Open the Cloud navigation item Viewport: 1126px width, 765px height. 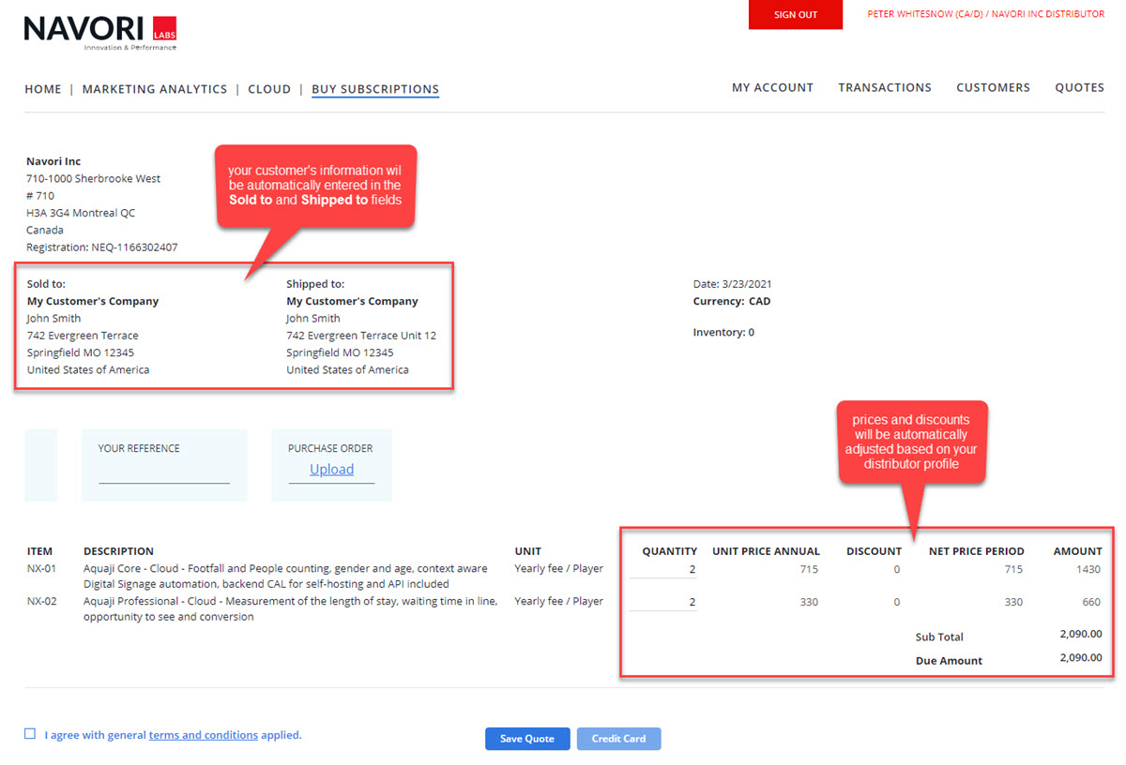pos(269,89)
